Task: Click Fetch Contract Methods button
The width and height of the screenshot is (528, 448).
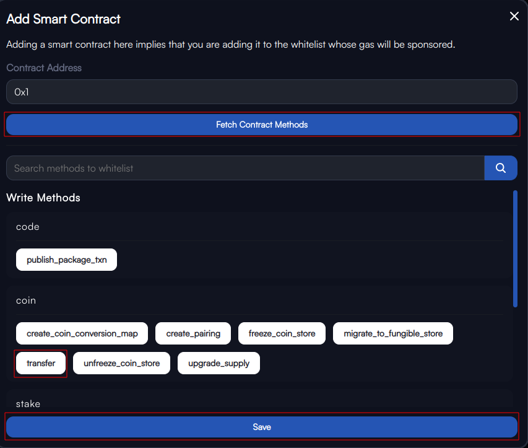Action: point(262,125)
